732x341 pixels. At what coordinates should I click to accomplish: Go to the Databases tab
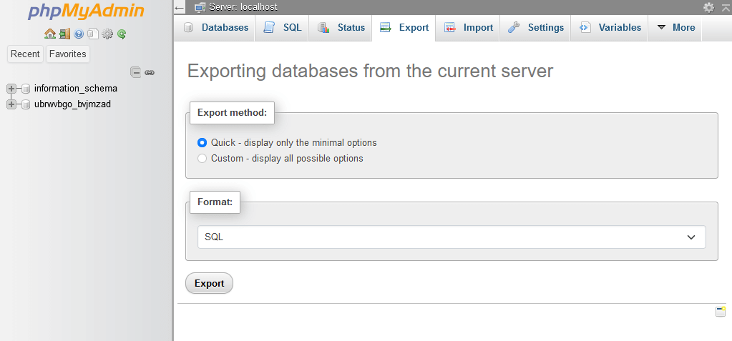(215, 27)
